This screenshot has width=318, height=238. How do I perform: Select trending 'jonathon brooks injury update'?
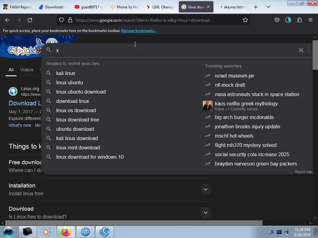(248, 127)
